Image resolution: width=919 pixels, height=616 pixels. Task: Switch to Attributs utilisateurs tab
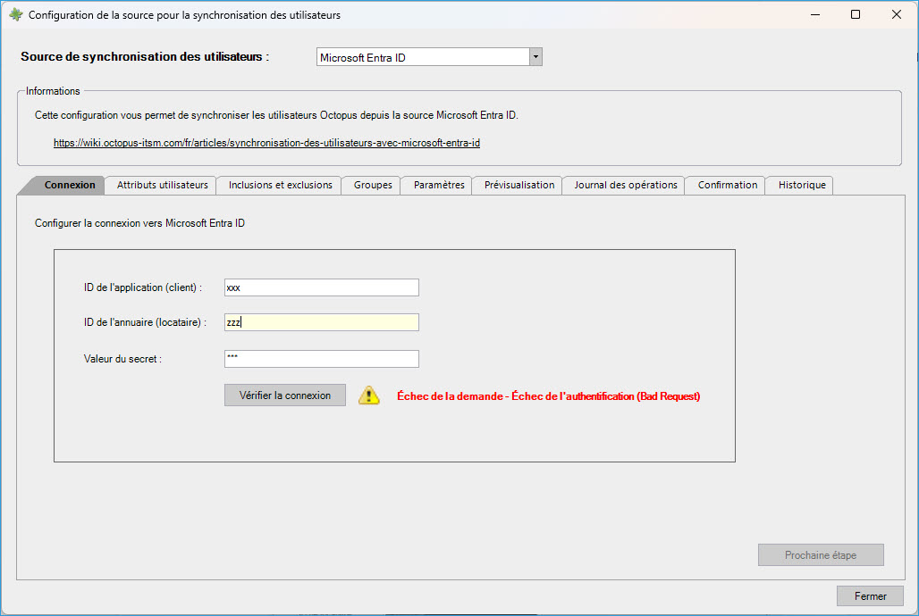(x=162, y=185)
